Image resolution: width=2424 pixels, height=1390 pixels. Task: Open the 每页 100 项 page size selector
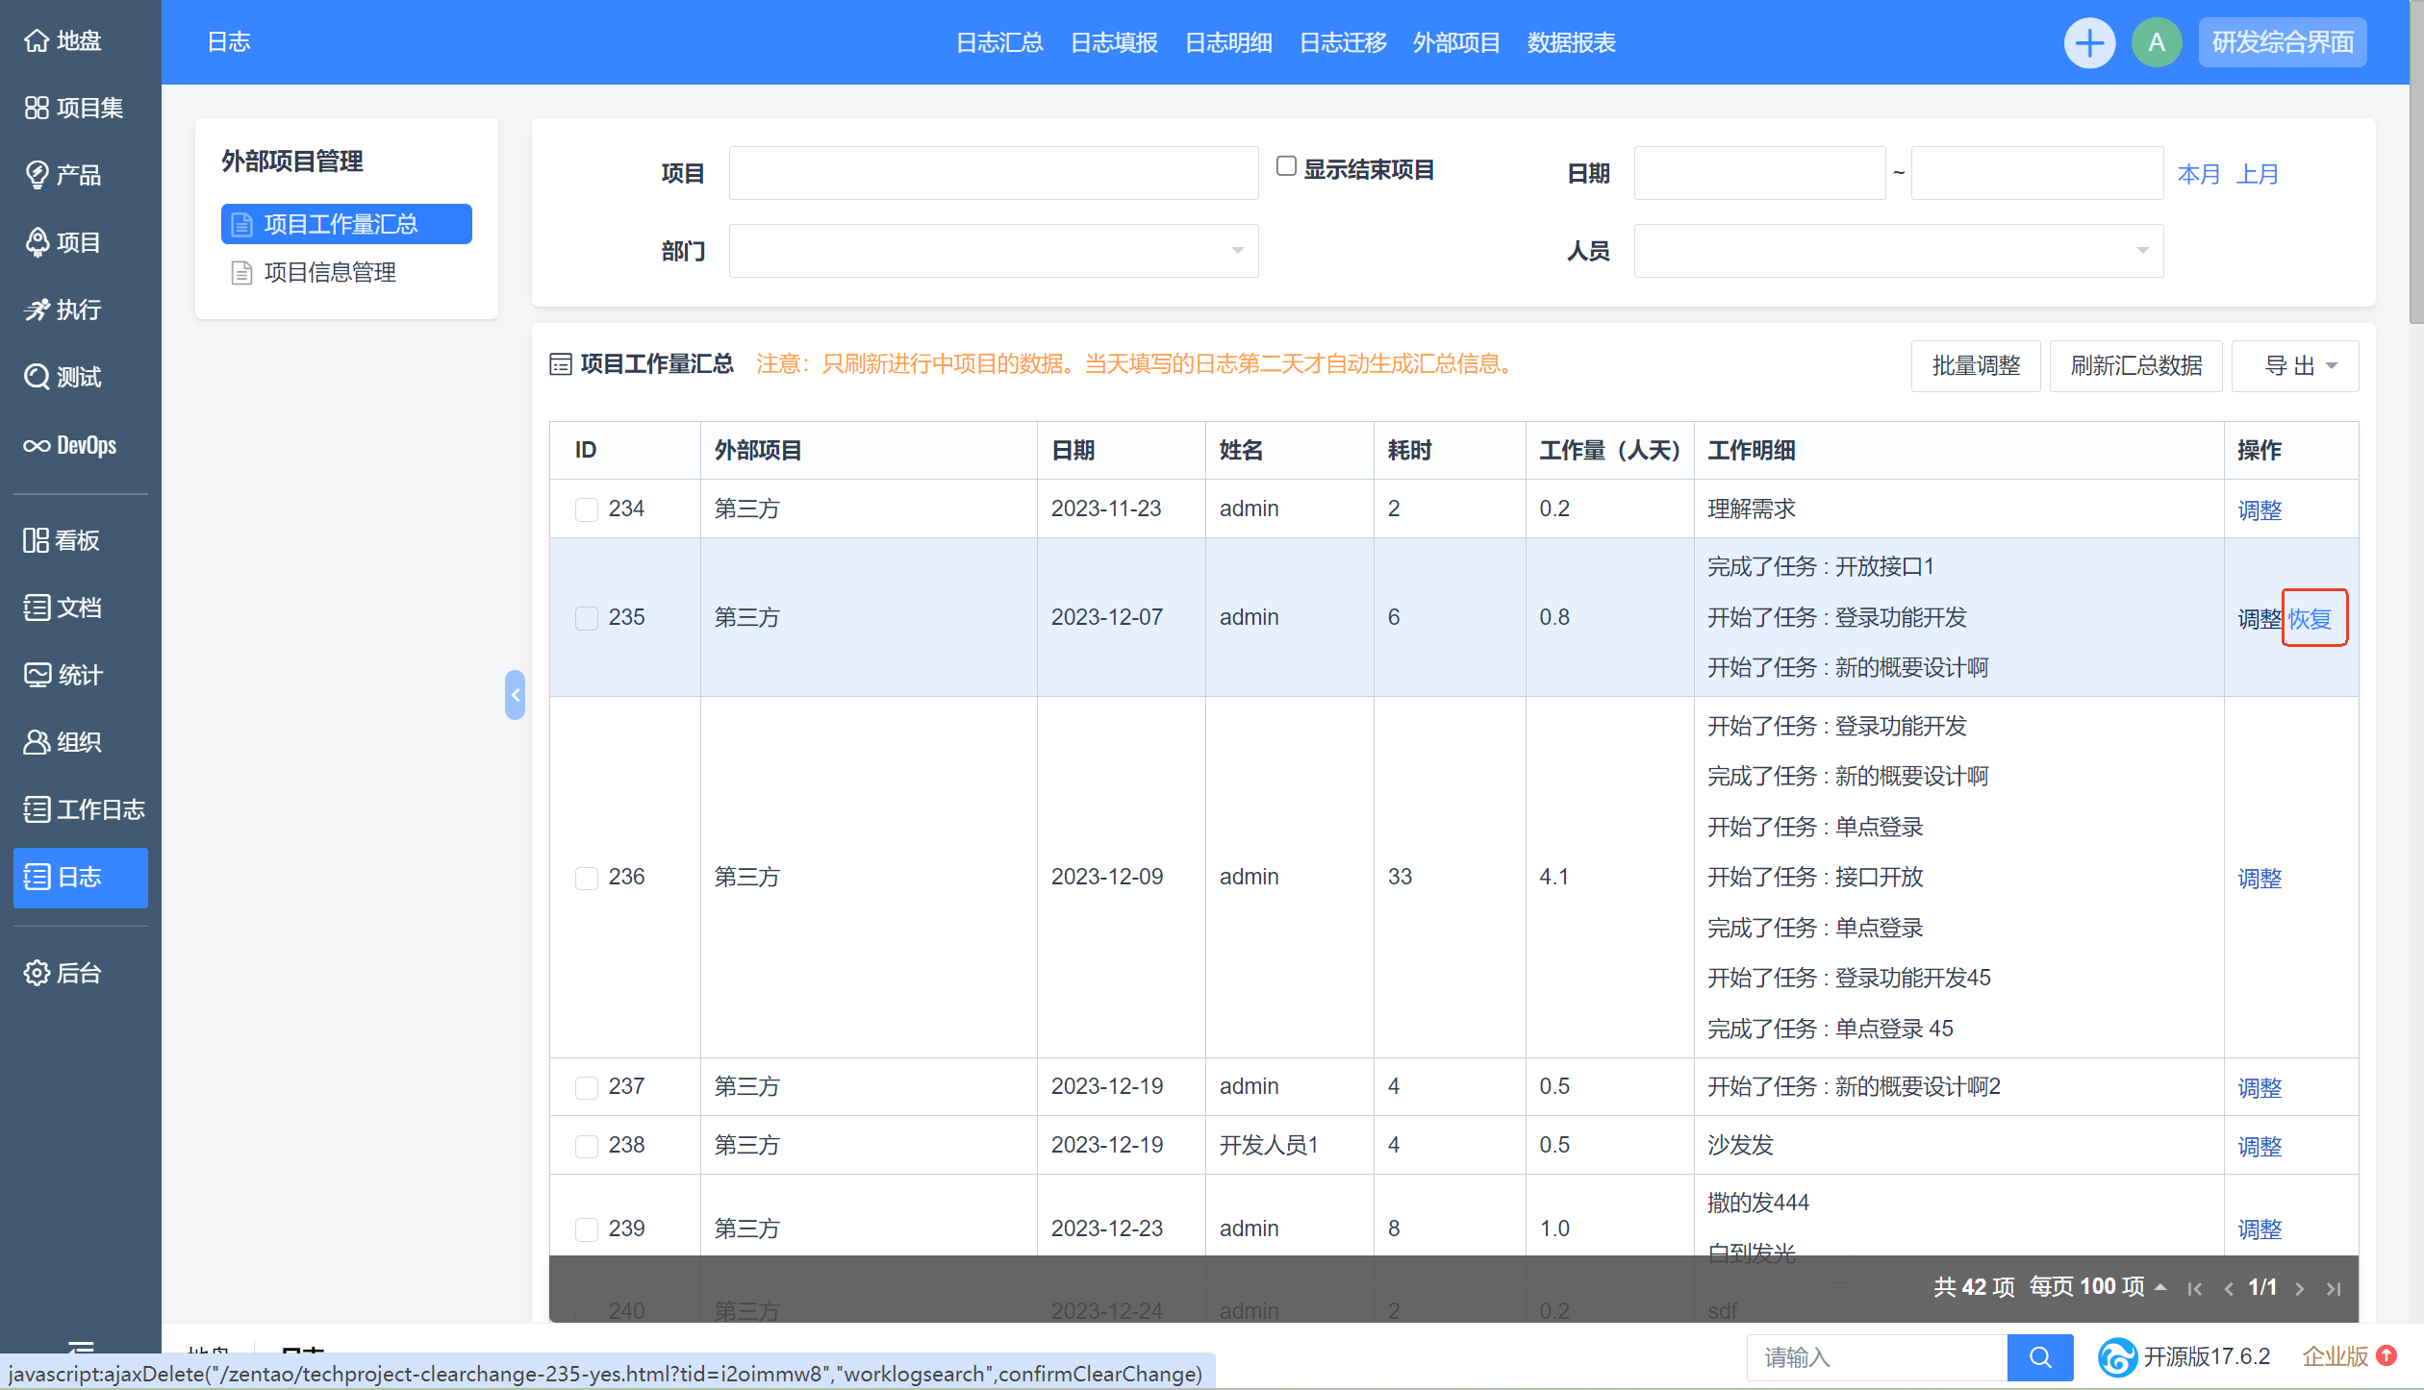pos(2097,1287)
